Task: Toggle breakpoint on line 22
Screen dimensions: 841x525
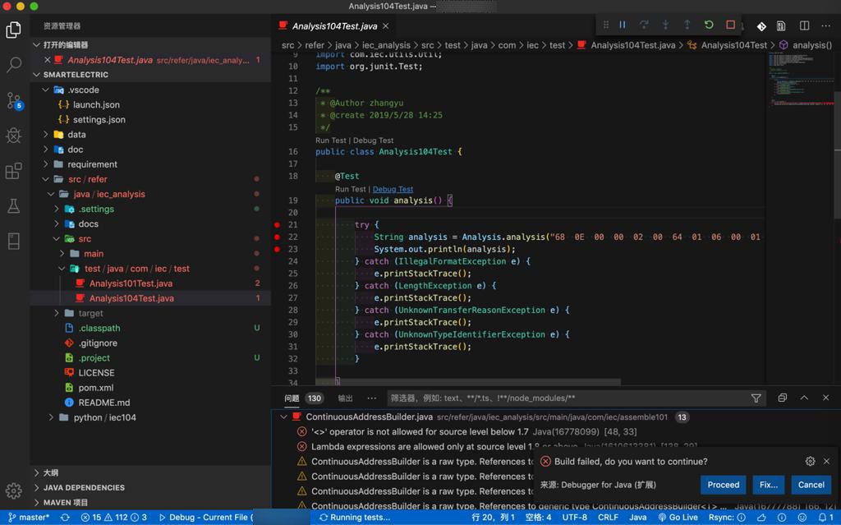Action: click(278, 237)
